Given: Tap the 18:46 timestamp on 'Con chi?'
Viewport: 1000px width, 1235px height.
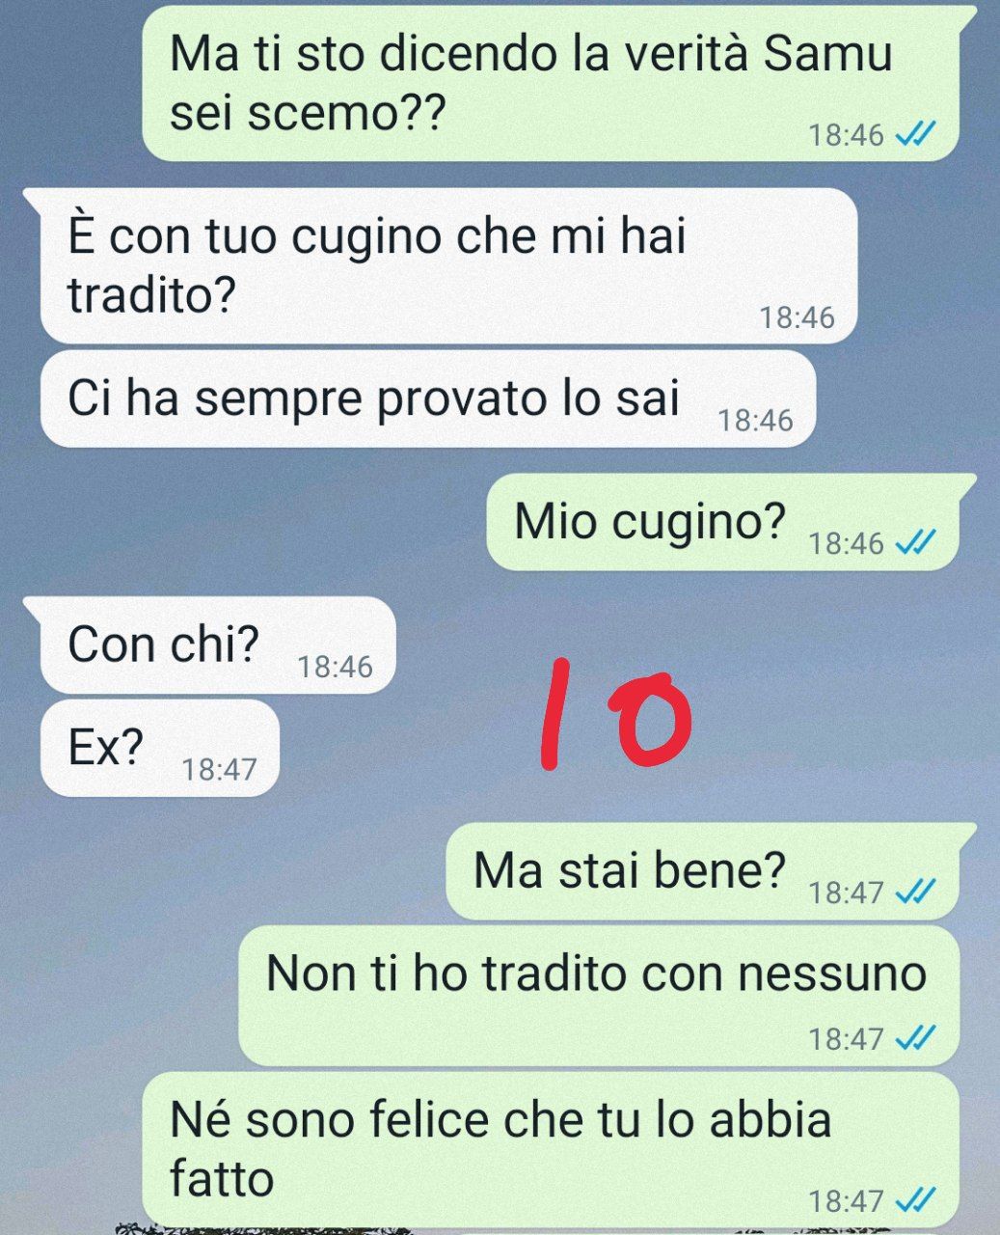Looking at the screenshot, I should click(335, 667).
